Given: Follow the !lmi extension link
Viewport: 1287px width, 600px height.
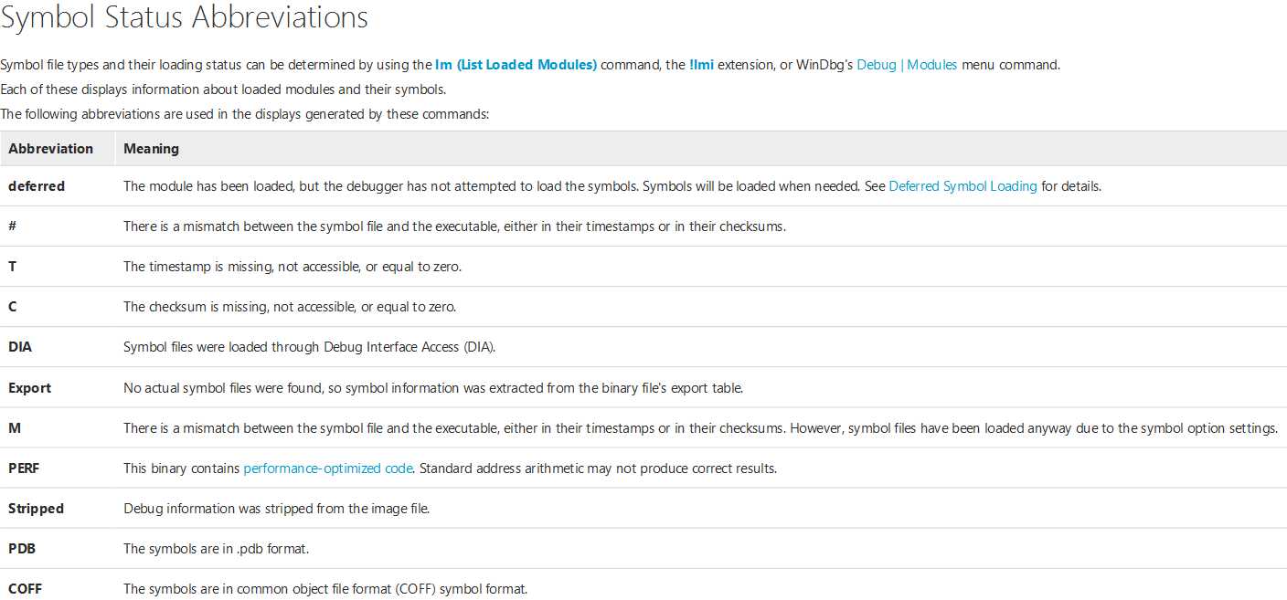Looking at the screenshot, I should (701, 65).
